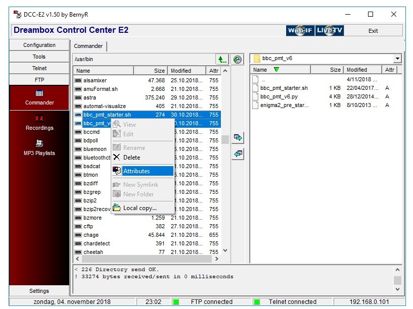Select Local copy... in context menu
The image size is (413, 309).
point(143,208)
